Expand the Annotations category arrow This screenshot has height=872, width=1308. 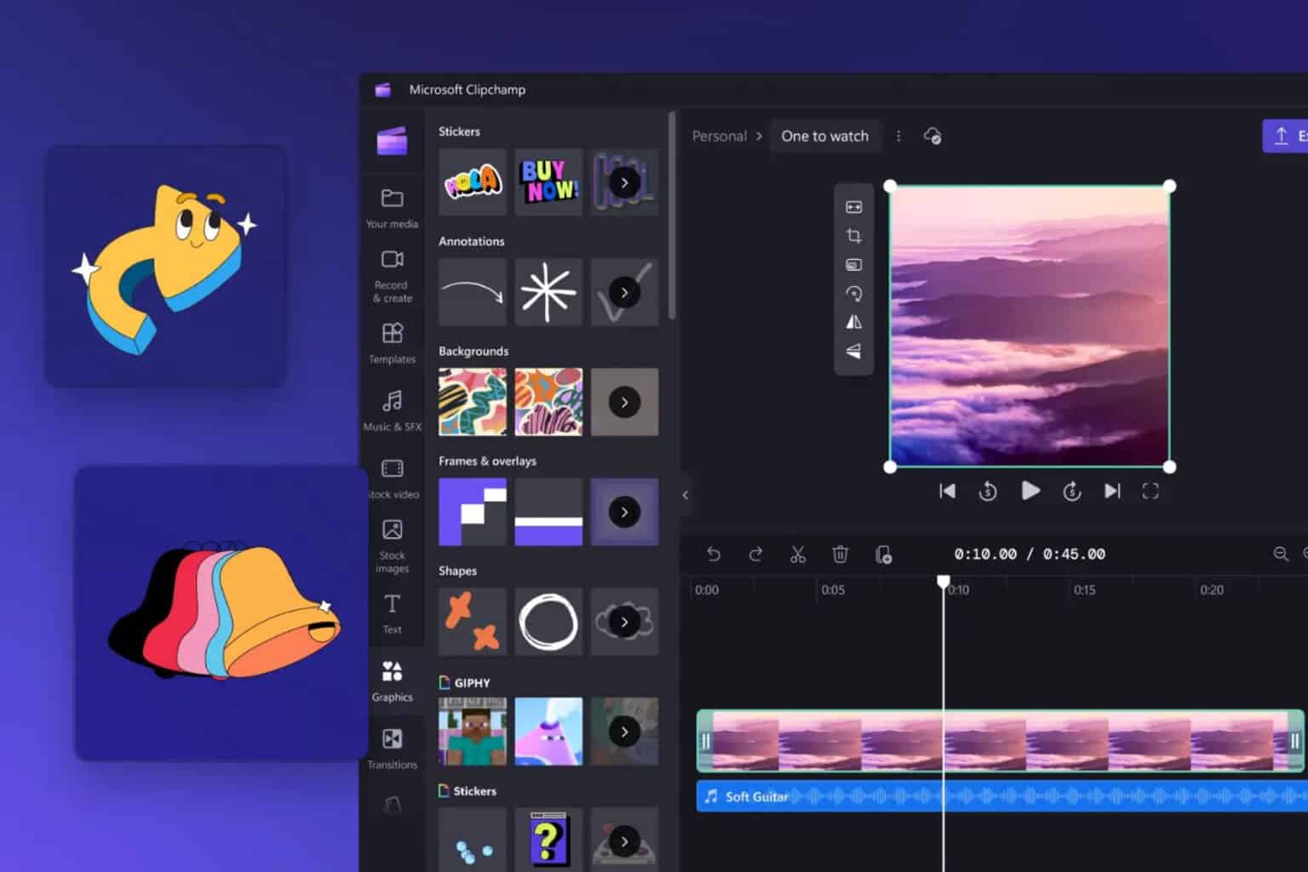[624, 292]
